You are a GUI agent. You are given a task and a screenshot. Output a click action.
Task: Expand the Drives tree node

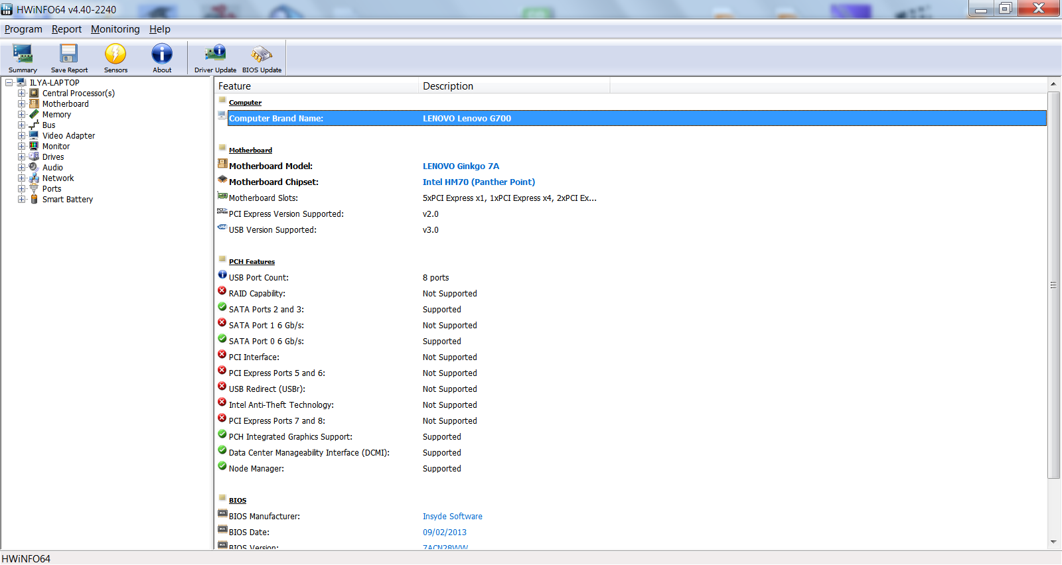(22, 157)
